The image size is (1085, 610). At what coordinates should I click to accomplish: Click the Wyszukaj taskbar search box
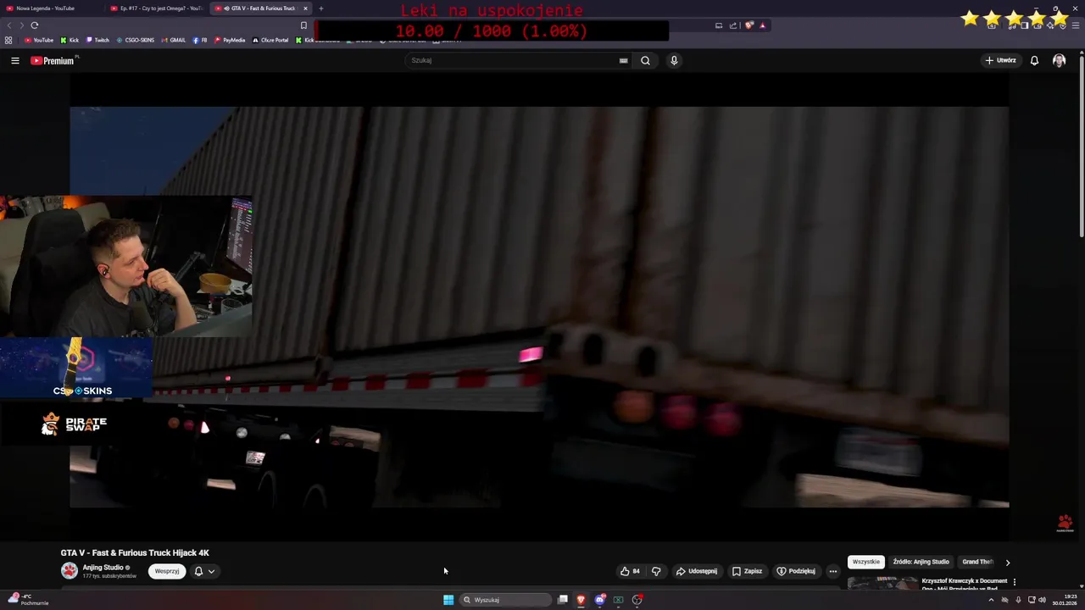(x=506, y=600)
